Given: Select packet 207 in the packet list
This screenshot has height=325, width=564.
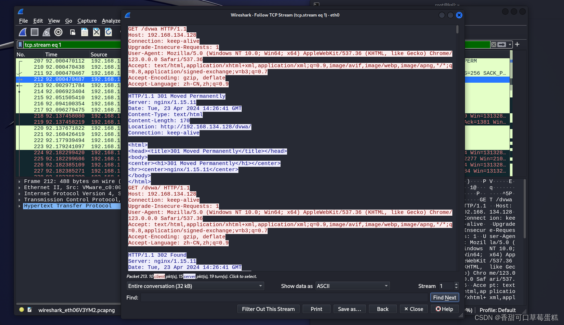Looking at the screenshot, I should (x=68, y=61).
